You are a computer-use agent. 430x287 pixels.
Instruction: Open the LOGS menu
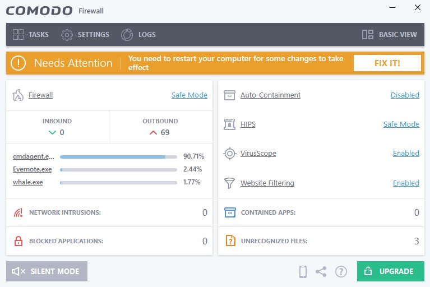click(x=147, y=35)
